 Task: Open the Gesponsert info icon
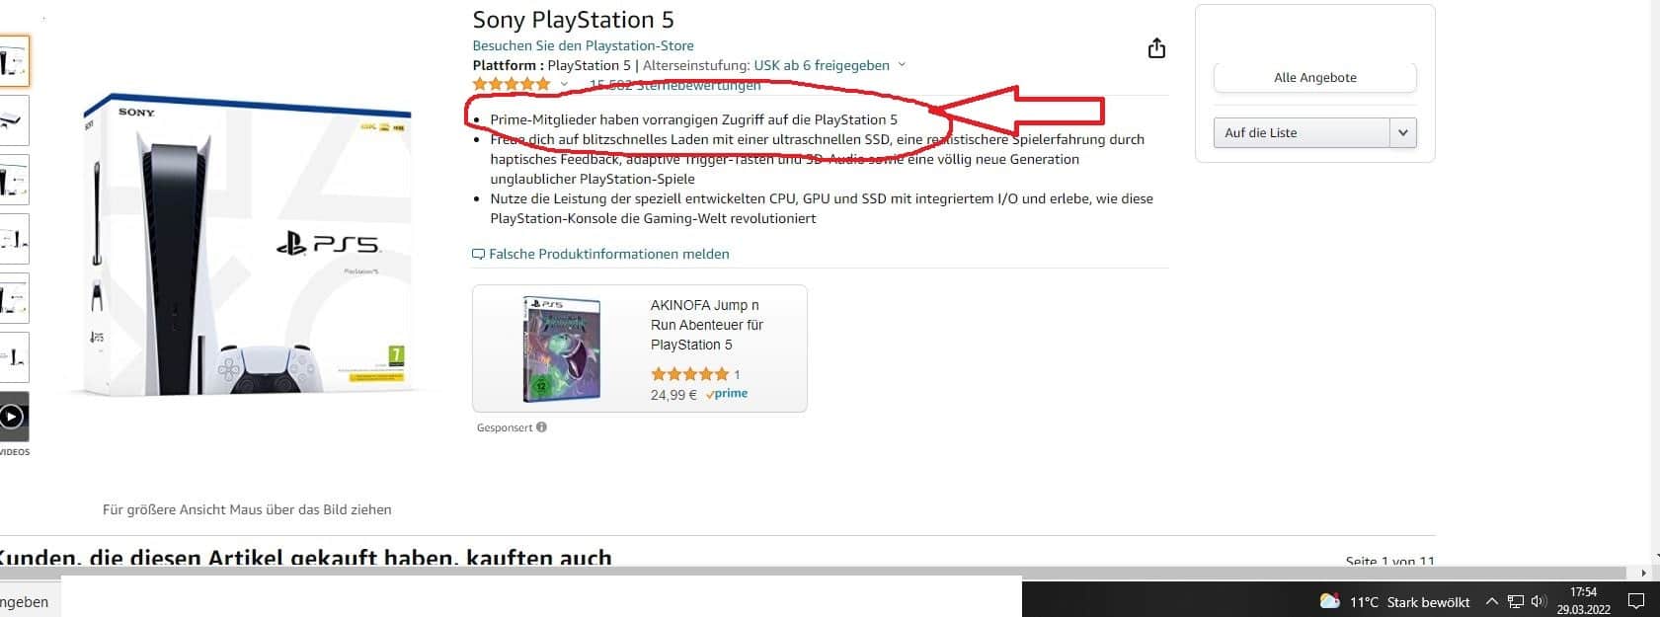541,427
